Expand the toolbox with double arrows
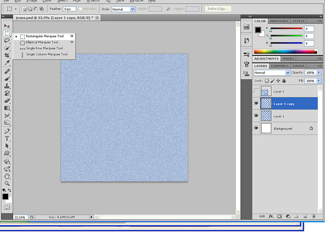Image resolution: width=325 pixels, height=236 pixels. [3, 16]
